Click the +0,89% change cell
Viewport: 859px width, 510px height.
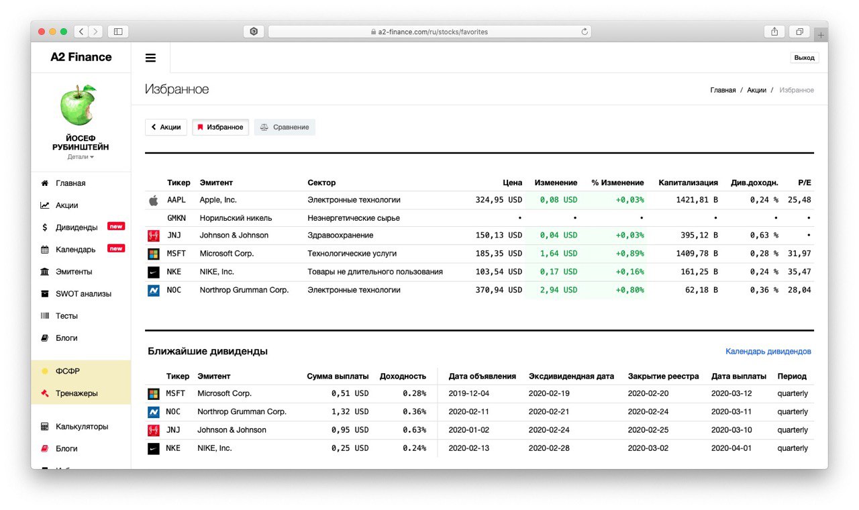(629, 254)
